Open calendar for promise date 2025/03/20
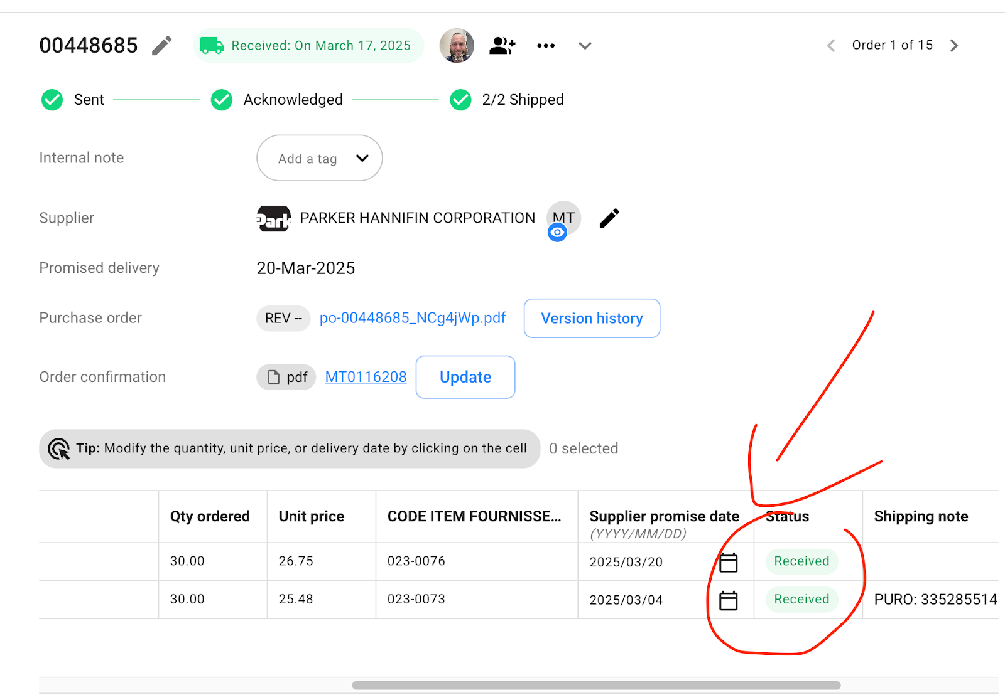This screenshot has width=1005, height=700. [728, 563]
